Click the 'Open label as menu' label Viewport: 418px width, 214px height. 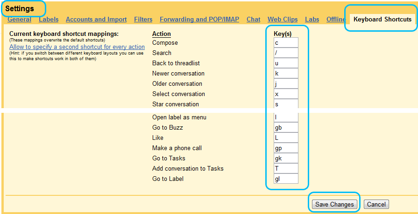(179, 117)
